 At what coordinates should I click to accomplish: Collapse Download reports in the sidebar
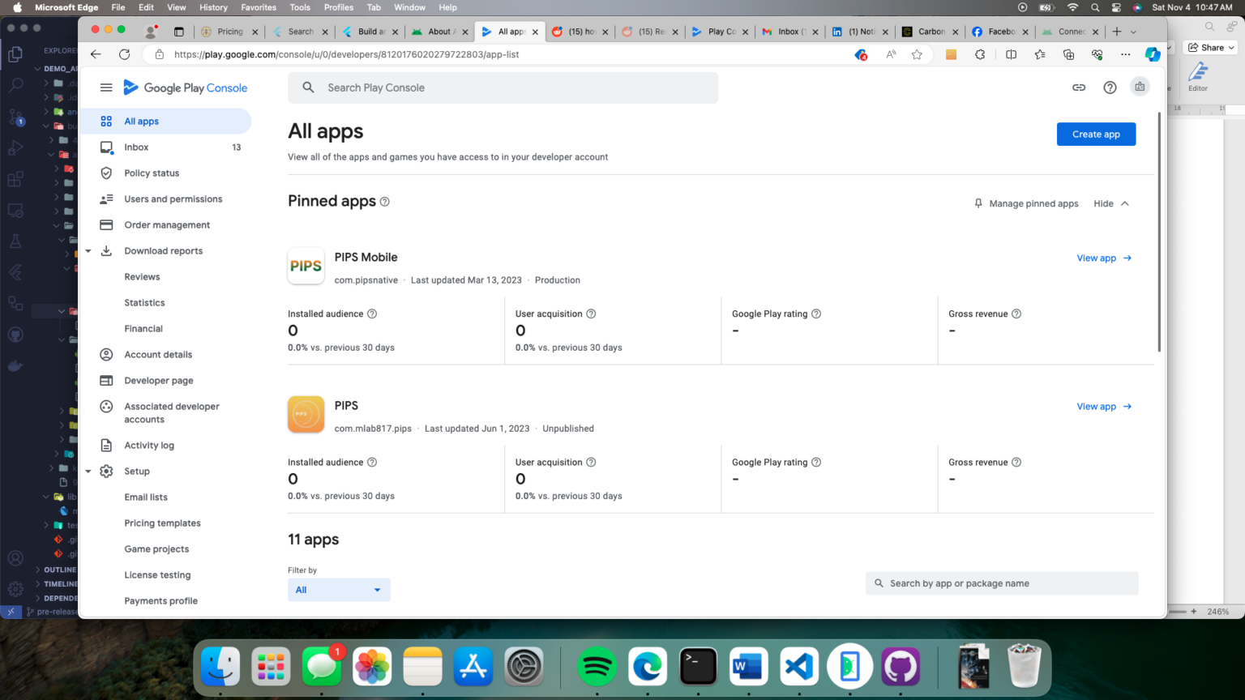point(88,250)
